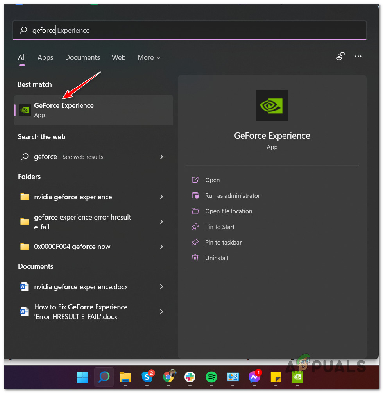
Task: Expand 'geforce experience error hresult e_fail' chevron
Action: coord(161,222)
